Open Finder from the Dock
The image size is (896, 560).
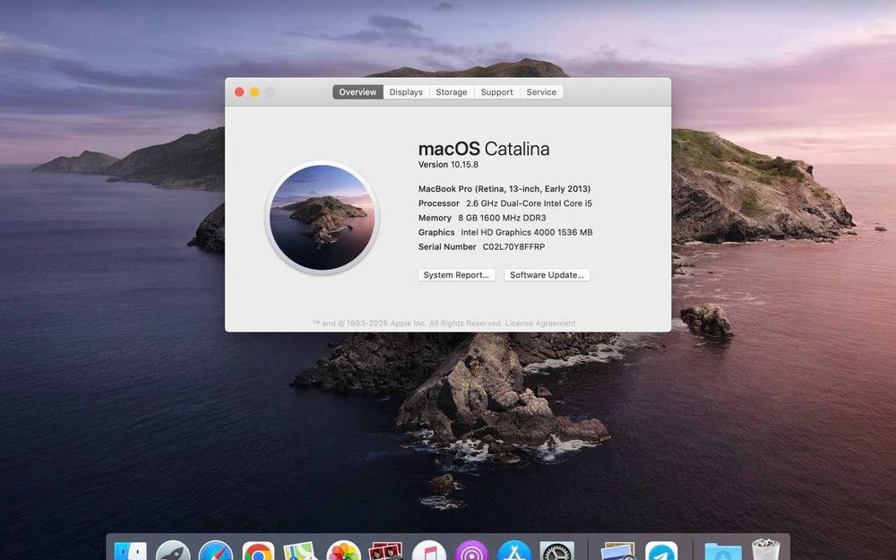click(130, 551)
